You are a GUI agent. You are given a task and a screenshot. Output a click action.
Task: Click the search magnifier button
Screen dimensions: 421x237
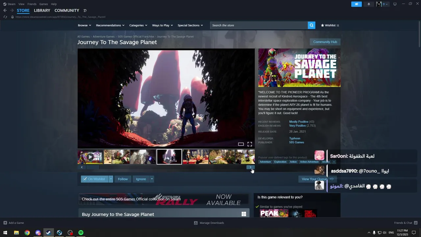(311, 25)
